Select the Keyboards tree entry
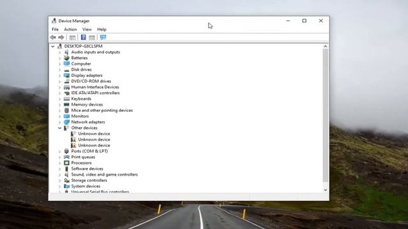Screen dimensions: 408x229 pos(81,99)
